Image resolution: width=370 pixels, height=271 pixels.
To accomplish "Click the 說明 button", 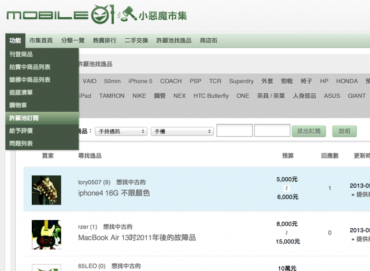I will [x=345, y=131].
